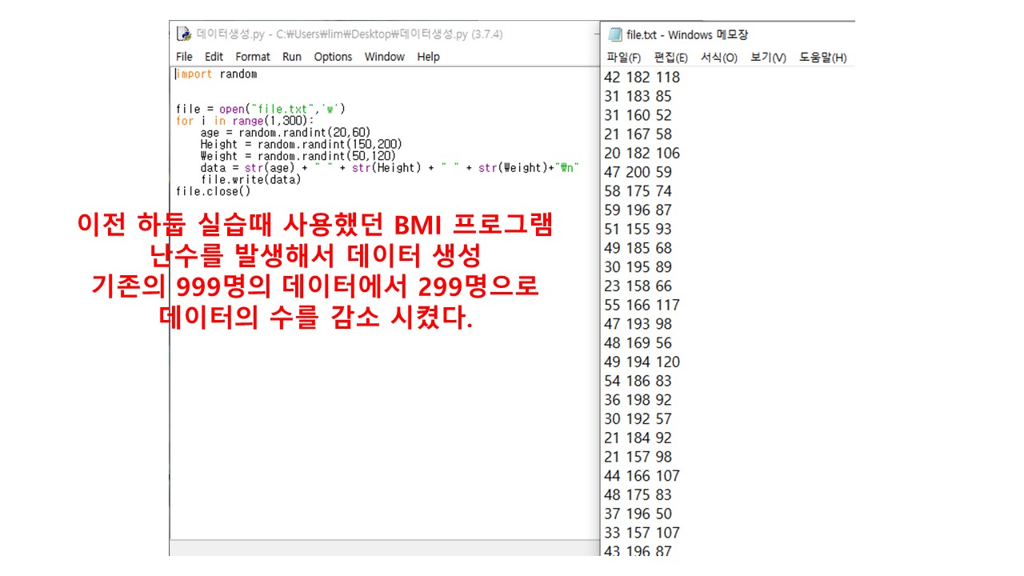Open the Run menu in IDLE

click(292, 57)
